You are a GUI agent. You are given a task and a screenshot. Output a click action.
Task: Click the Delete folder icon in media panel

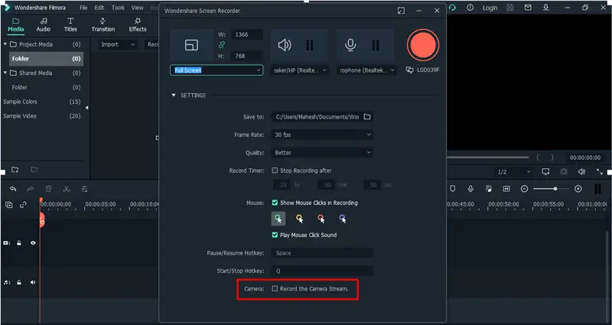tap(34, 170)
